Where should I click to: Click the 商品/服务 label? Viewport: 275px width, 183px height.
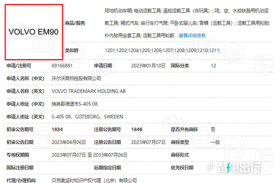pyautogui.click(x=75, y=23)
